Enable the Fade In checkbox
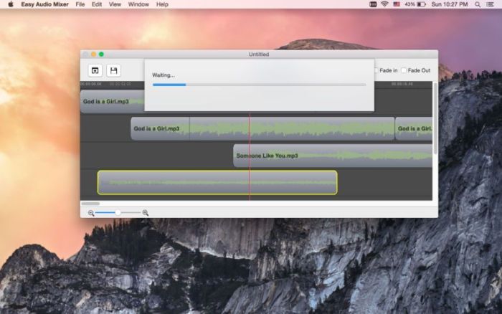502x314 pixels. tap(376, 70)
